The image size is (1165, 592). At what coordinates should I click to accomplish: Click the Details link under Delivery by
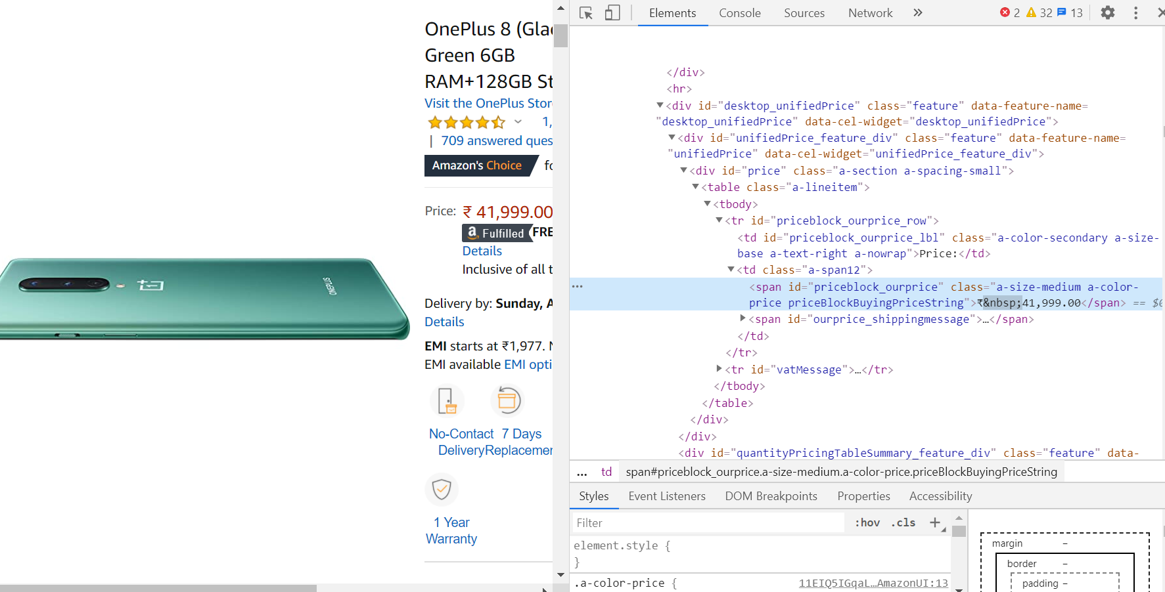pos(444,322)
